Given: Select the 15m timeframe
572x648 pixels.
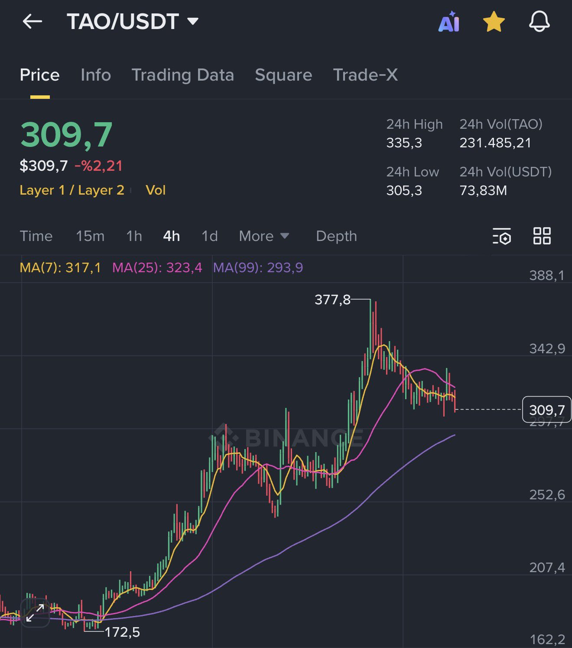Looking at the screenshot, I should pyautogui.click(x=90, y=236).
